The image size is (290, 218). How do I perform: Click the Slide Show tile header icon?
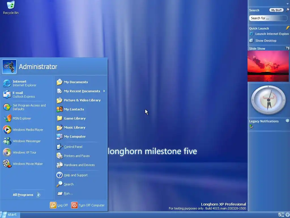(x=287, y=48)
